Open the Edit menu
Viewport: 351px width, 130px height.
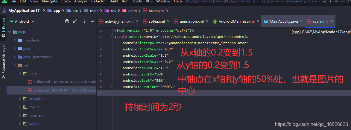pyautogui.click(x=23, y=1)
